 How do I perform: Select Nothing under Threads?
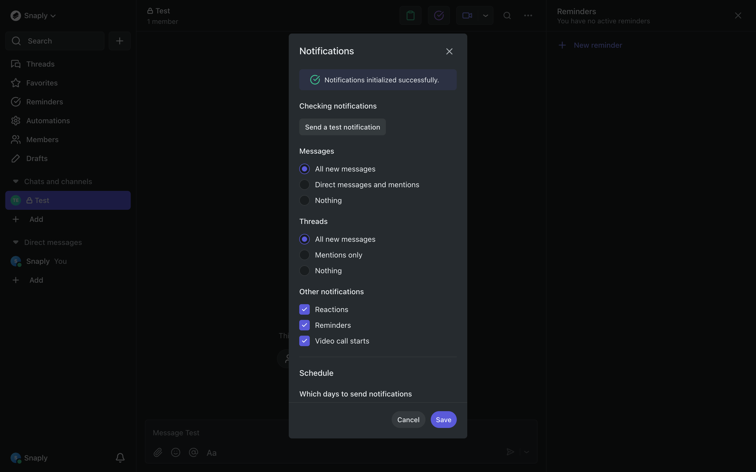pos(304,271)
